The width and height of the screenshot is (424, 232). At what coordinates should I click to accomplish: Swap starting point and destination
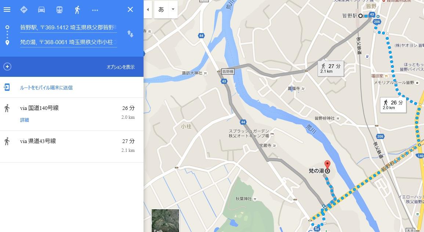[130, 34]
